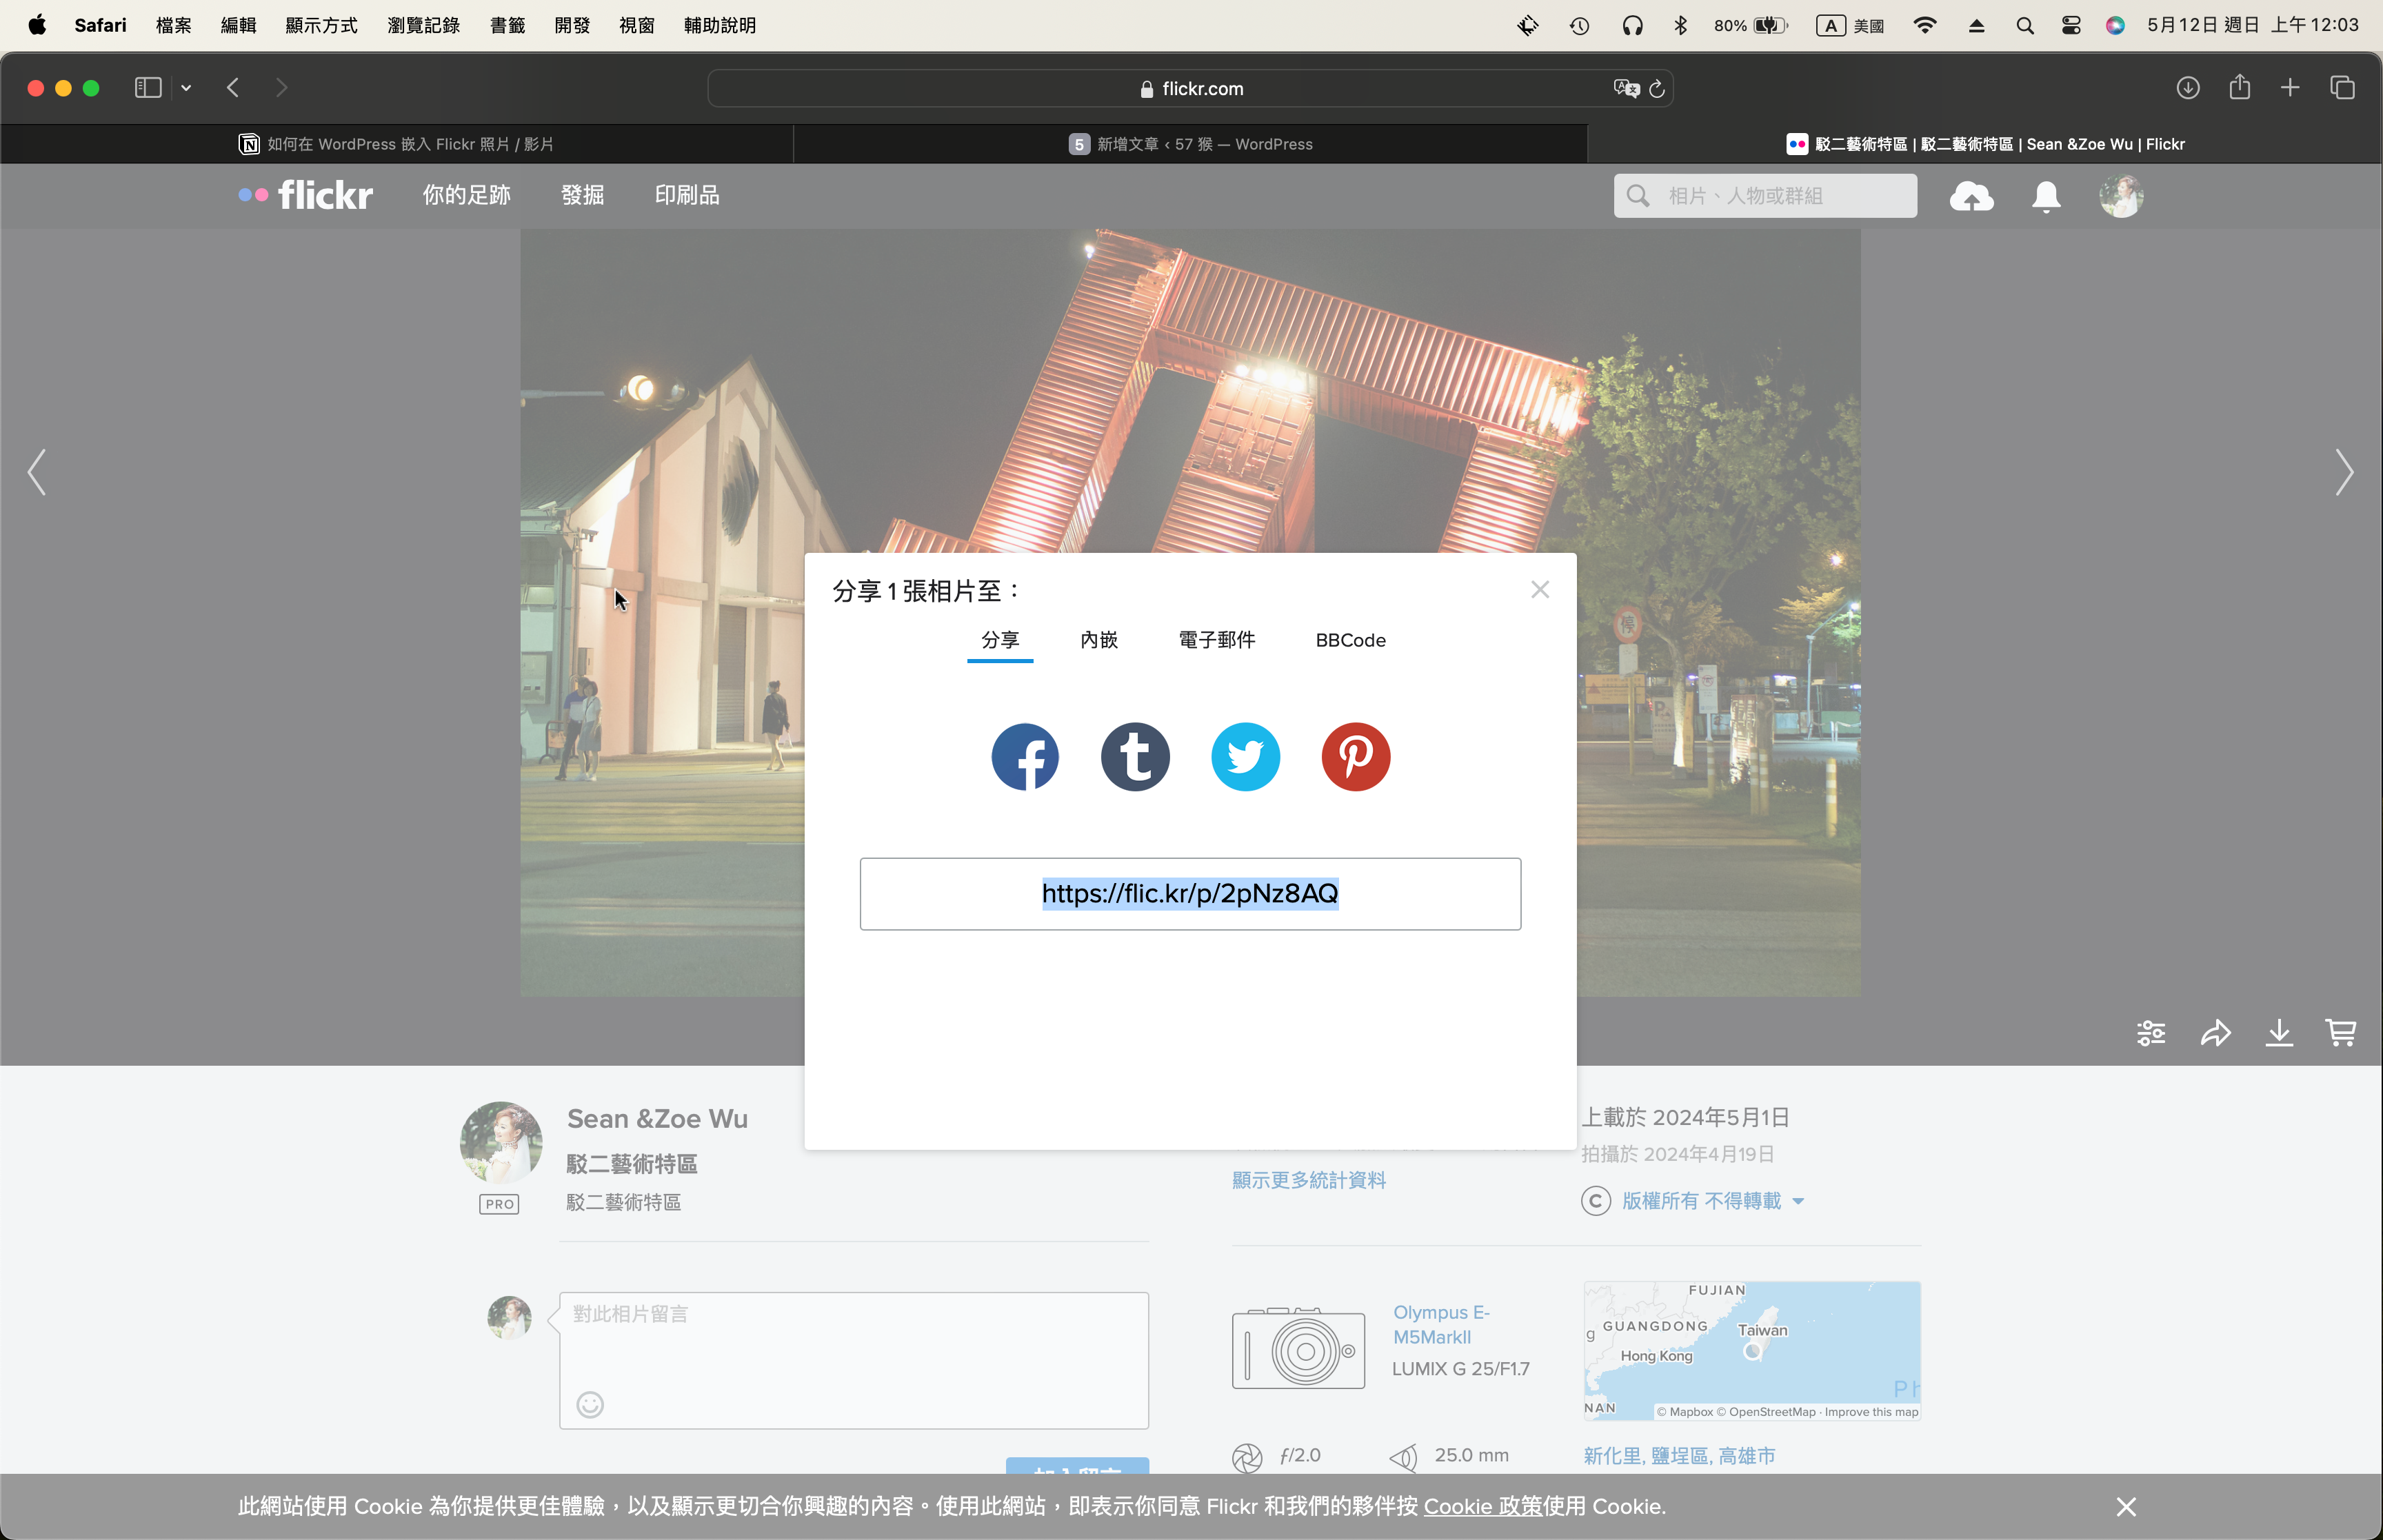Expand the 版權所有 license dropdown
2383x1540 pixels.
pos(1799,1201)
